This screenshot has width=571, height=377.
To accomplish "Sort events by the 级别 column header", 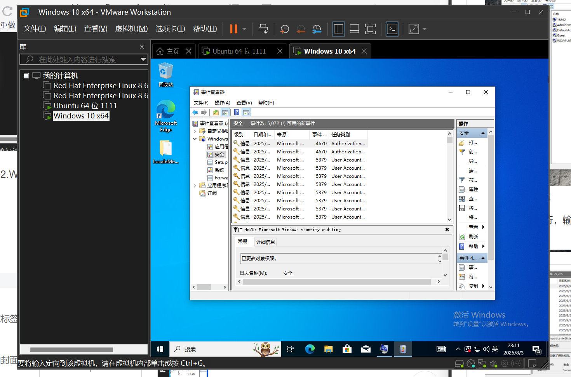I will click(x=241, y=135).
